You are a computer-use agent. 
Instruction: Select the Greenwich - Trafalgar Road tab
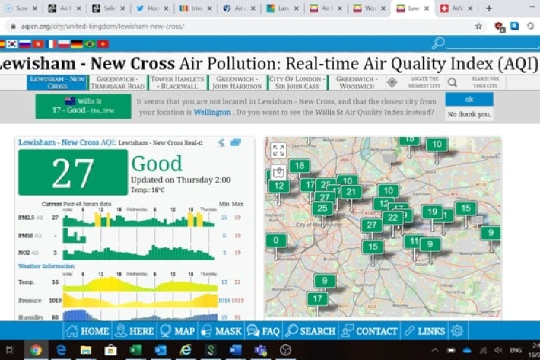pos(116,82)
